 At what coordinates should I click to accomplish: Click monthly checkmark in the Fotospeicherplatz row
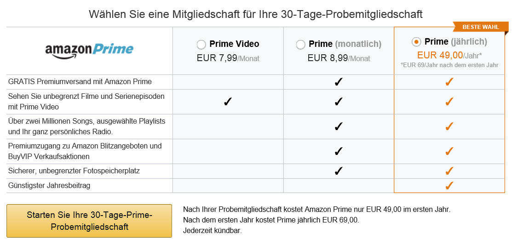coord(339,171)
